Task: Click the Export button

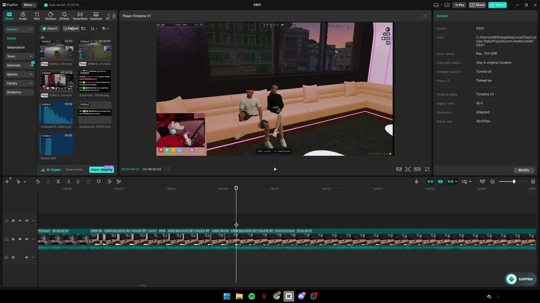Action: coord(497,5)
